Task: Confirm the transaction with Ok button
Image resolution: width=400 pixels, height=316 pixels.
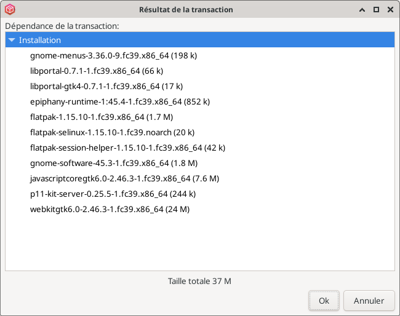Action: coord(324,301)
